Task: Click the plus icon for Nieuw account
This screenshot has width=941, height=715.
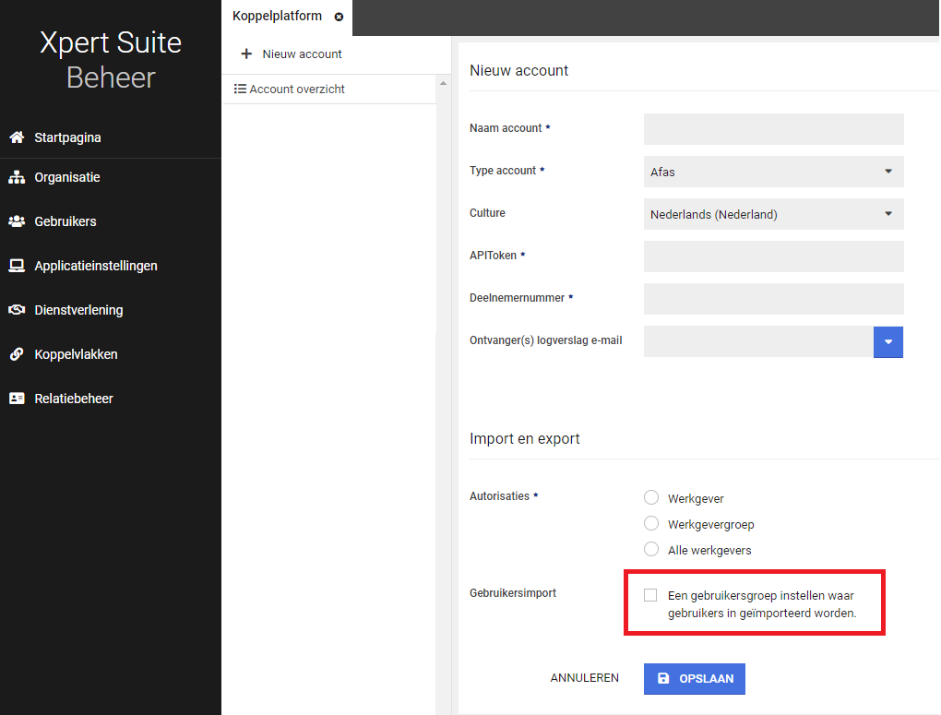Action: coord(246,54)
